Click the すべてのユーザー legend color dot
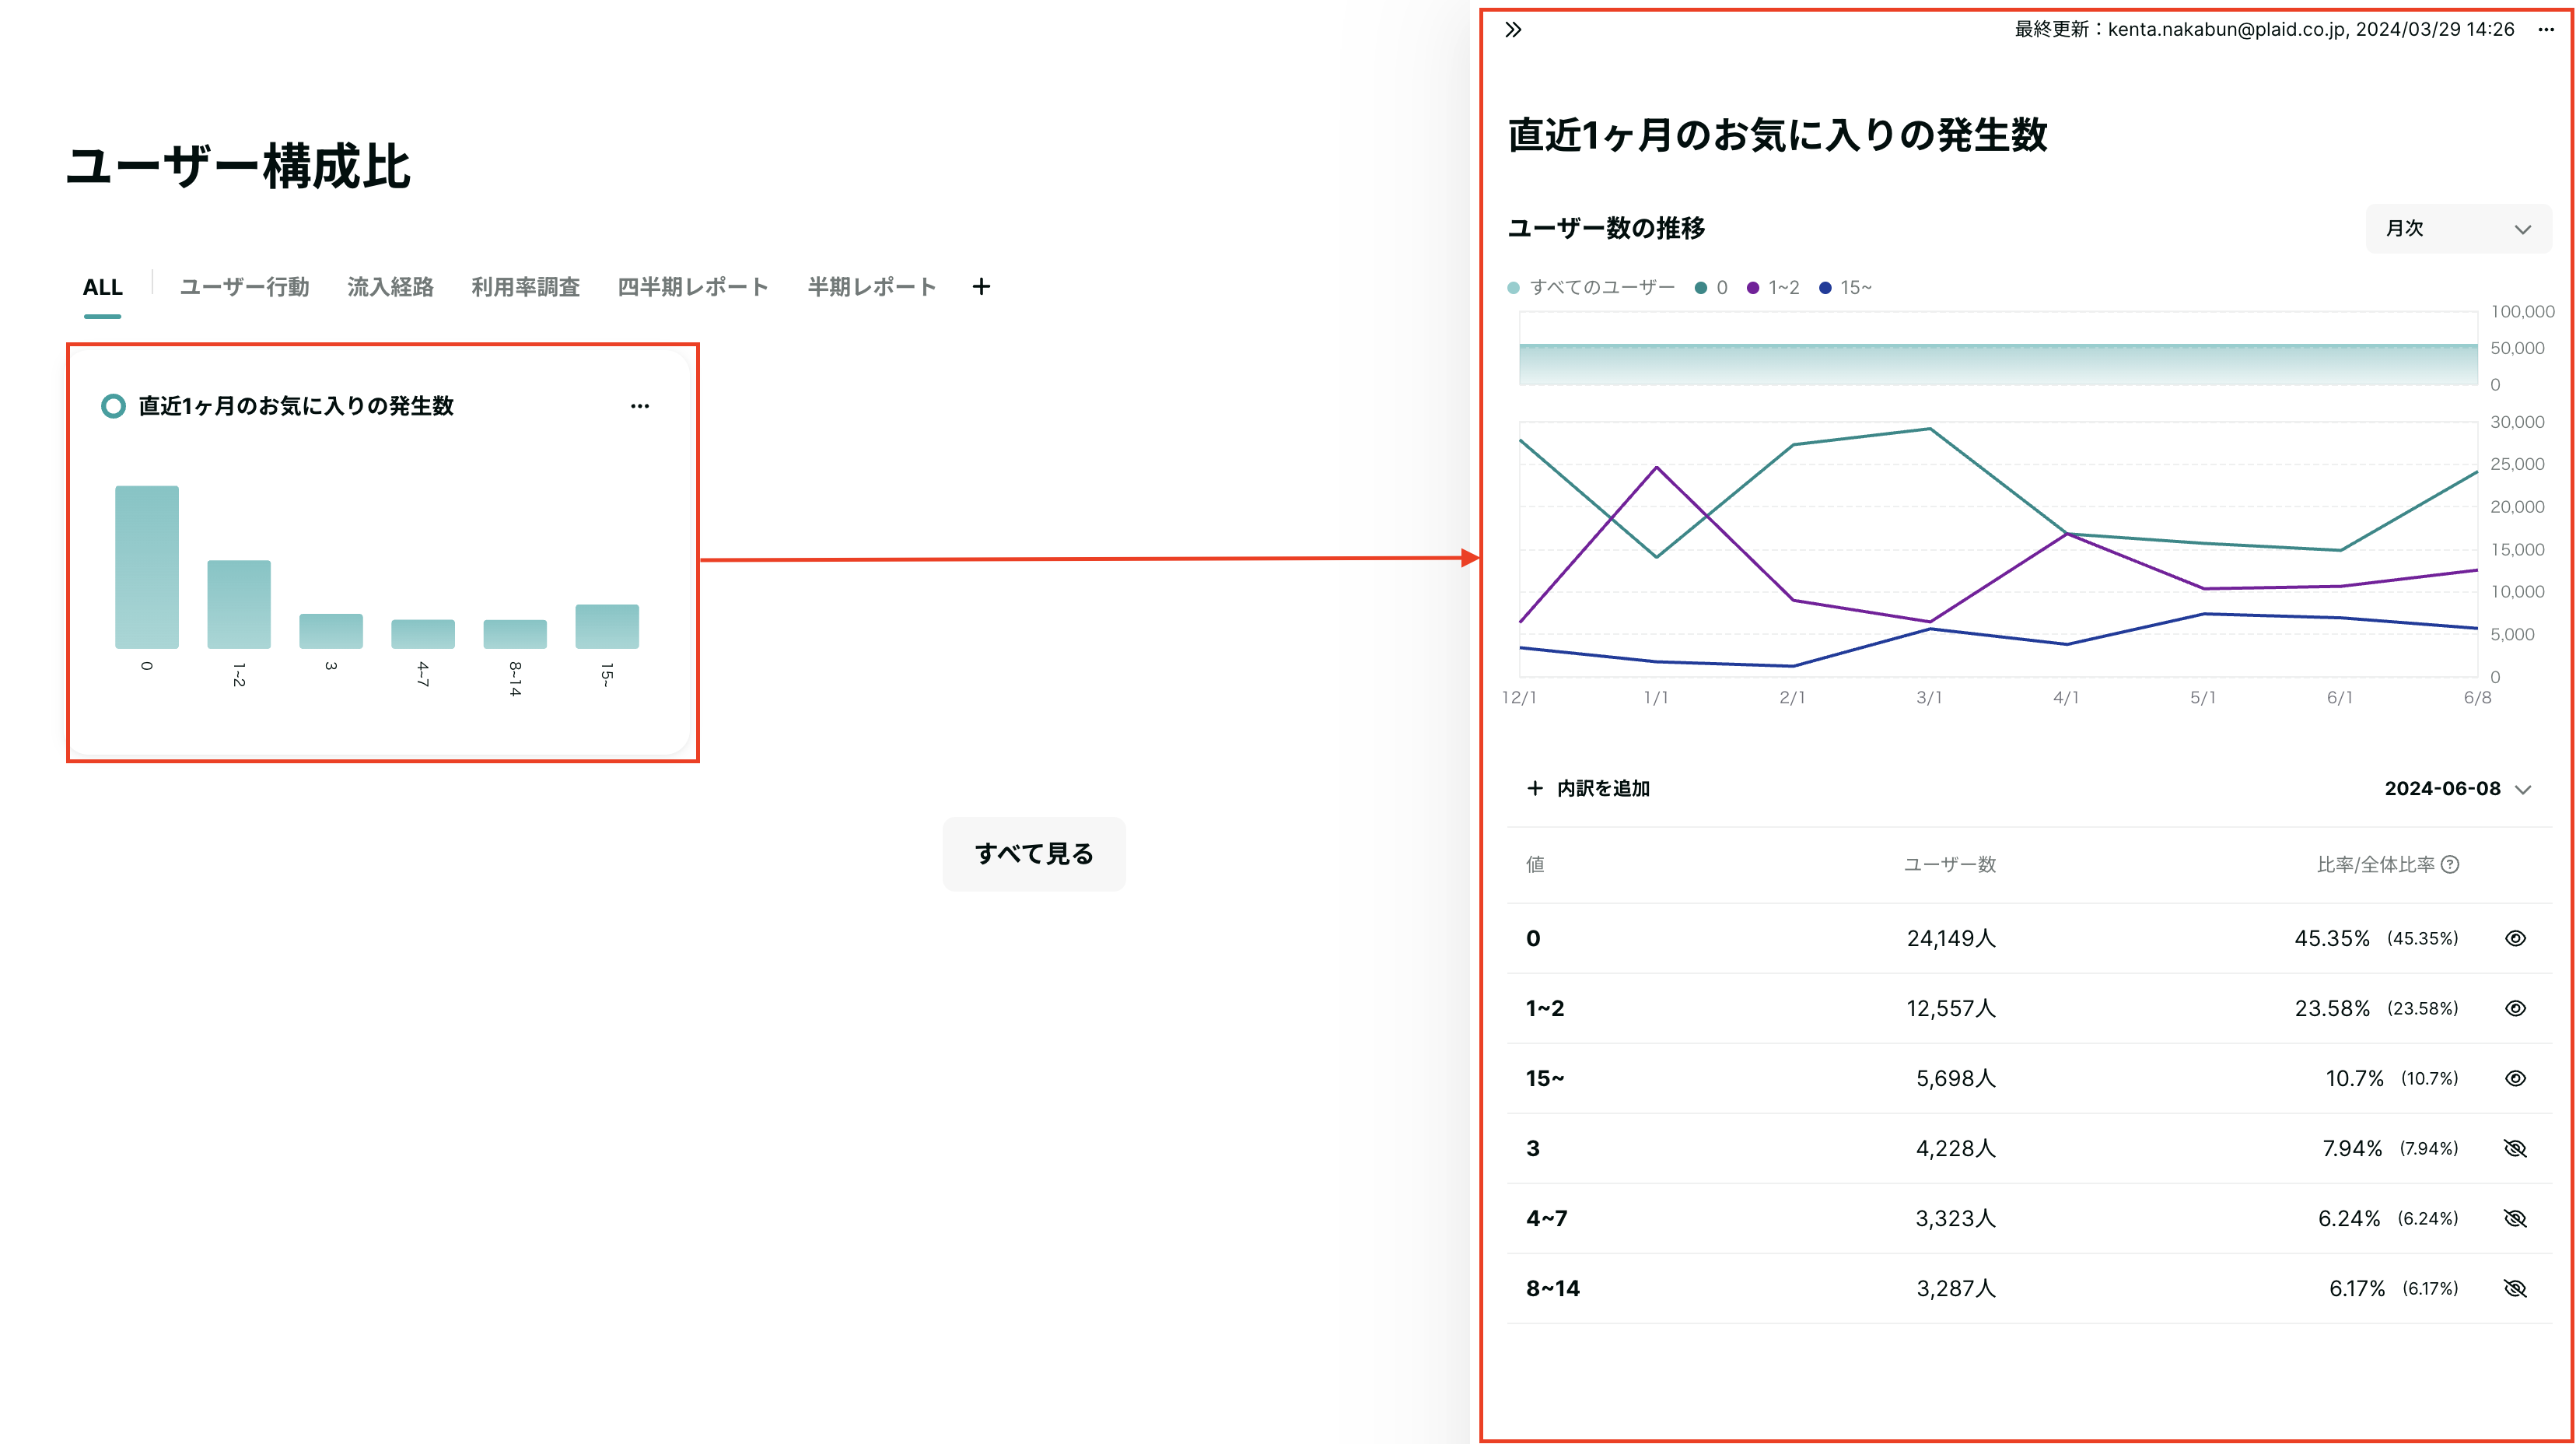The image size is (2576, 1444). 1513,288
